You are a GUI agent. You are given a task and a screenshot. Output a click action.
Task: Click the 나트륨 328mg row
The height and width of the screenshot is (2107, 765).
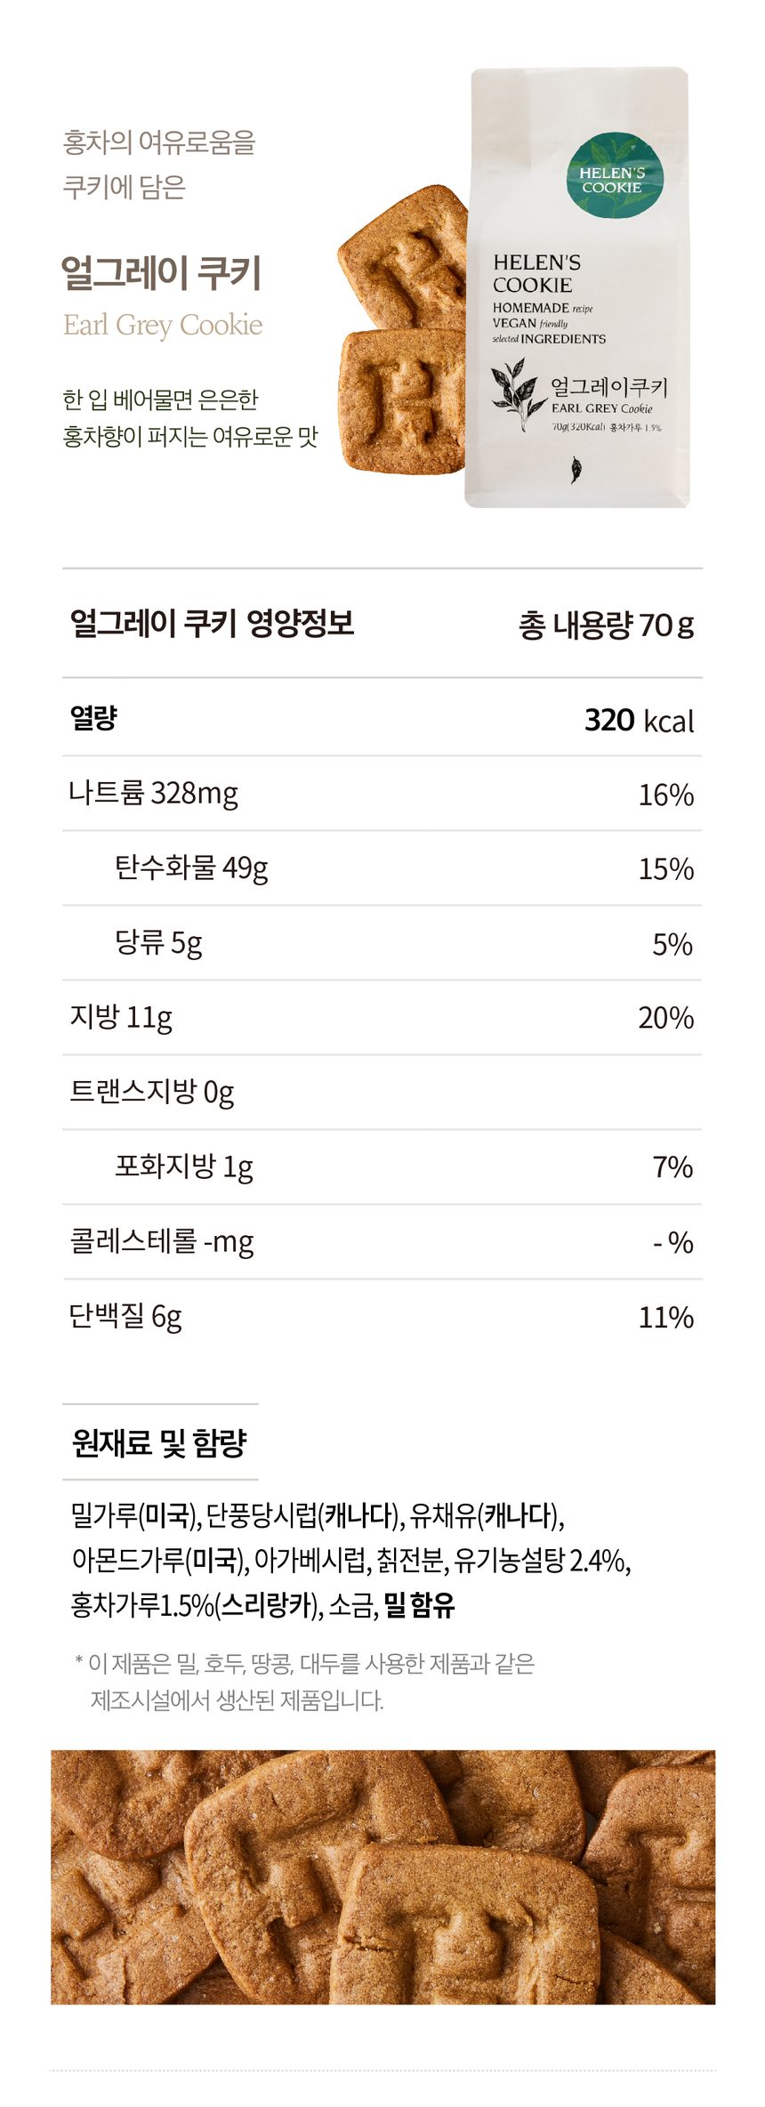tap(382, 793)
